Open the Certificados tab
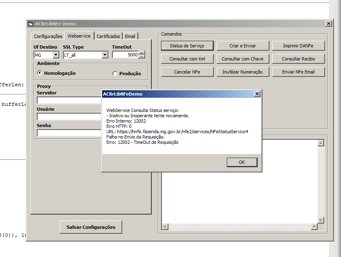354x257 pixels. 108,36
